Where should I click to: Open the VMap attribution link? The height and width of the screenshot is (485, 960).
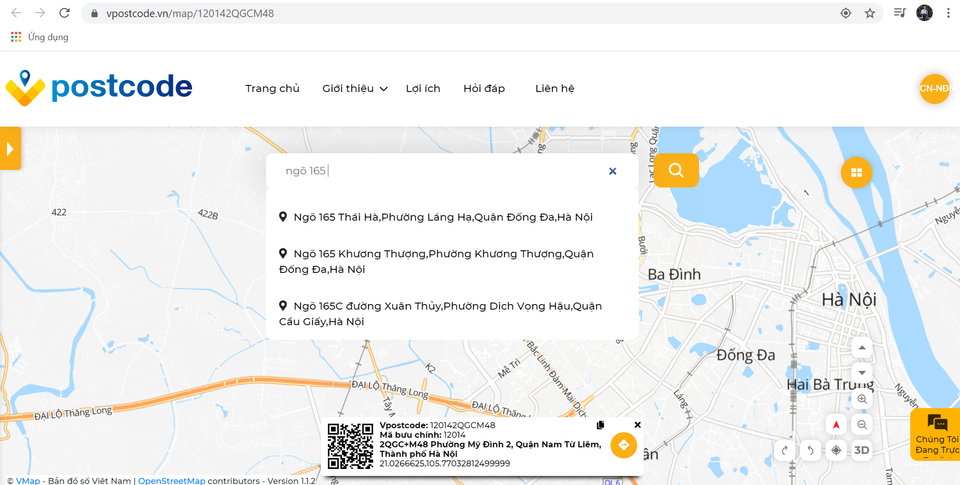[x=28, y=481]
